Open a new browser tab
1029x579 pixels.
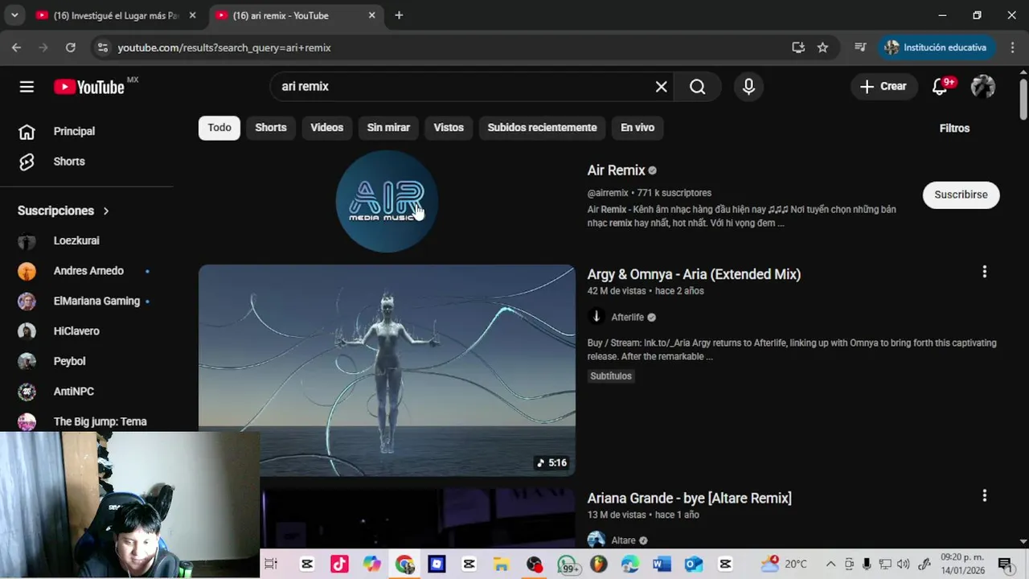click(x=399, y=15)
